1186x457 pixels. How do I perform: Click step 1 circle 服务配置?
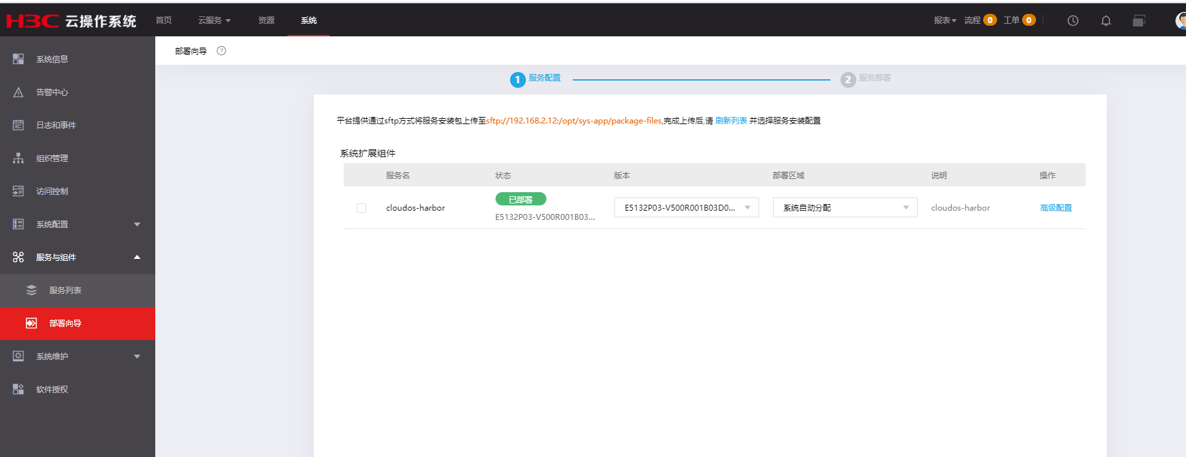(x=517, y=80)
